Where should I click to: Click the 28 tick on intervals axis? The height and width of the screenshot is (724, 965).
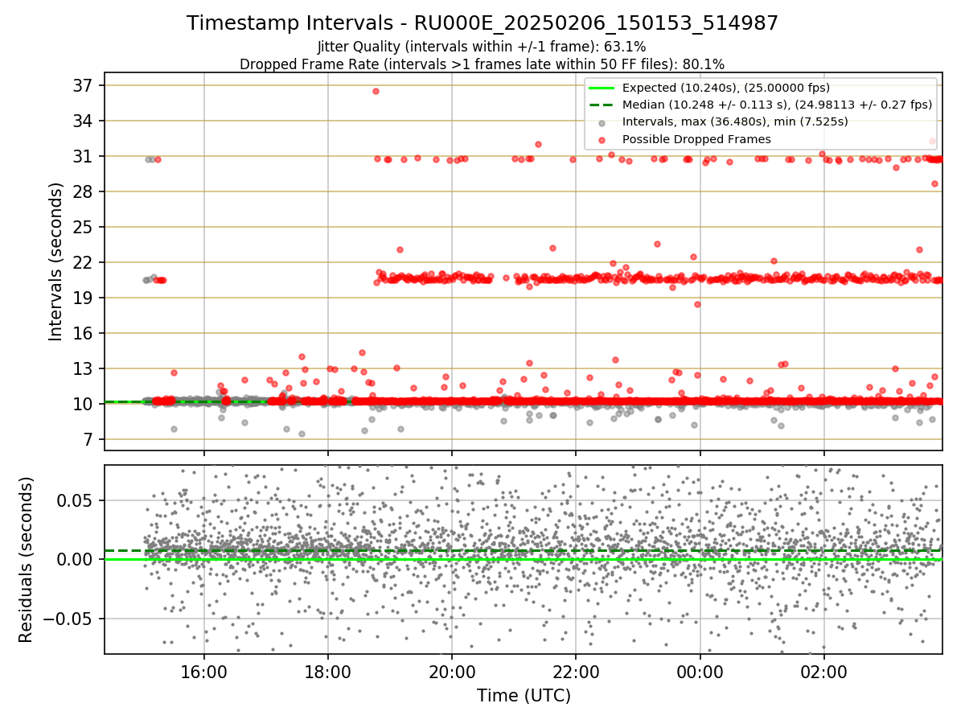pos(84,191)
